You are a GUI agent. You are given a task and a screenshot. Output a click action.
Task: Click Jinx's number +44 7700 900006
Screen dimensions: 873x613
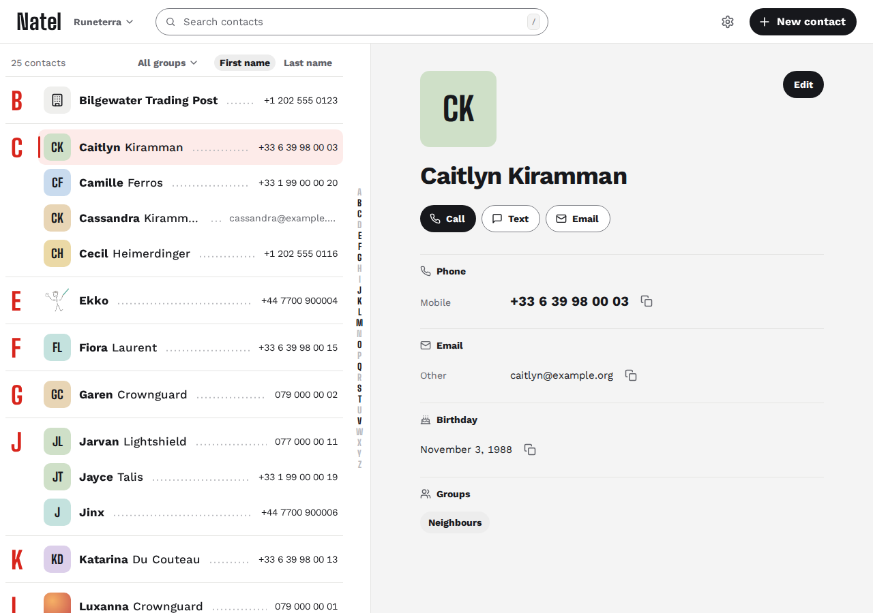[299, 512]
